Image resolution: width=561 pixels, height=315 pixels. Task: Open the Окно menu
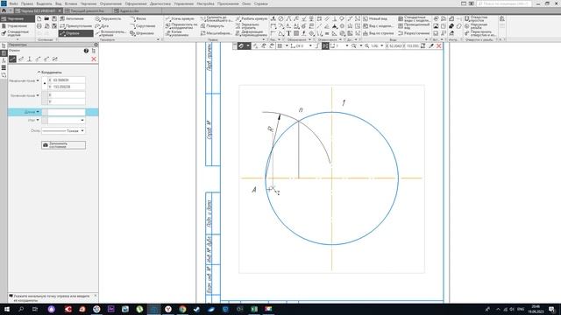point(246,3)
